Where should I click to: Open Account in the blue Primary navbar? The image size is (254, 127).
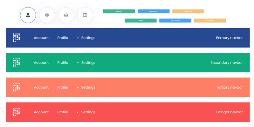click(41, 38)
